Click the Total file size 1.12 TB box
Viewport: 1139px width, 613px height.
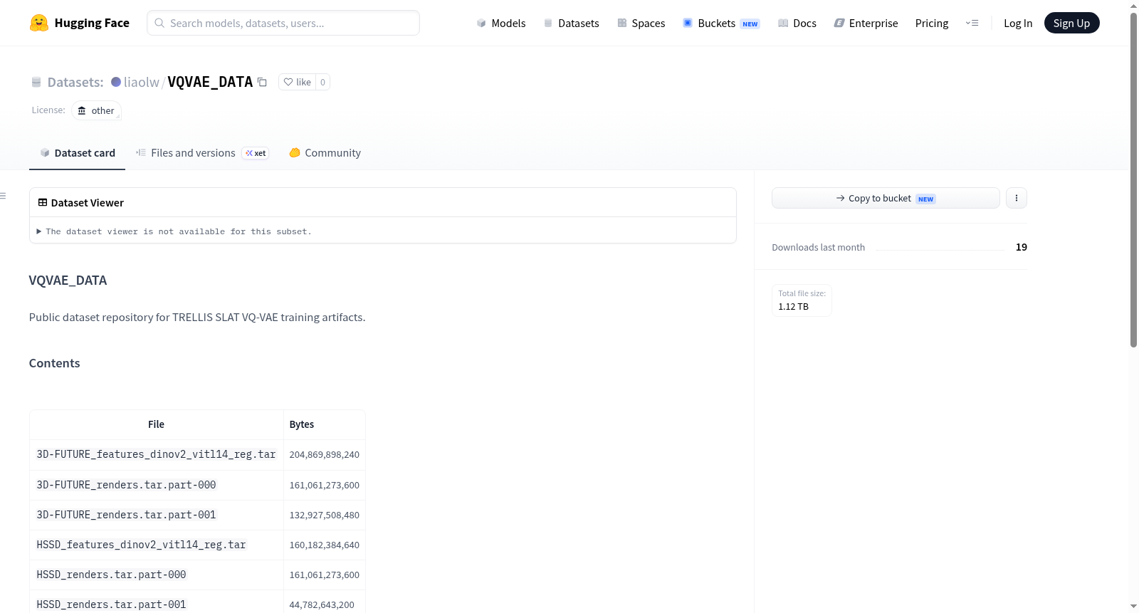(802, 300)
